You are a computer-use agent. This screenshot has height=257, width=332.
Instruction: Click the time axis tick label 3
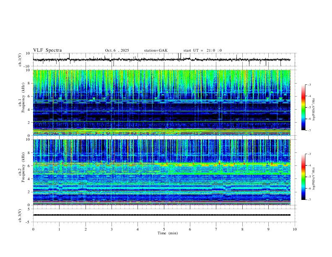pyautogui.click(x=112, y=229)
